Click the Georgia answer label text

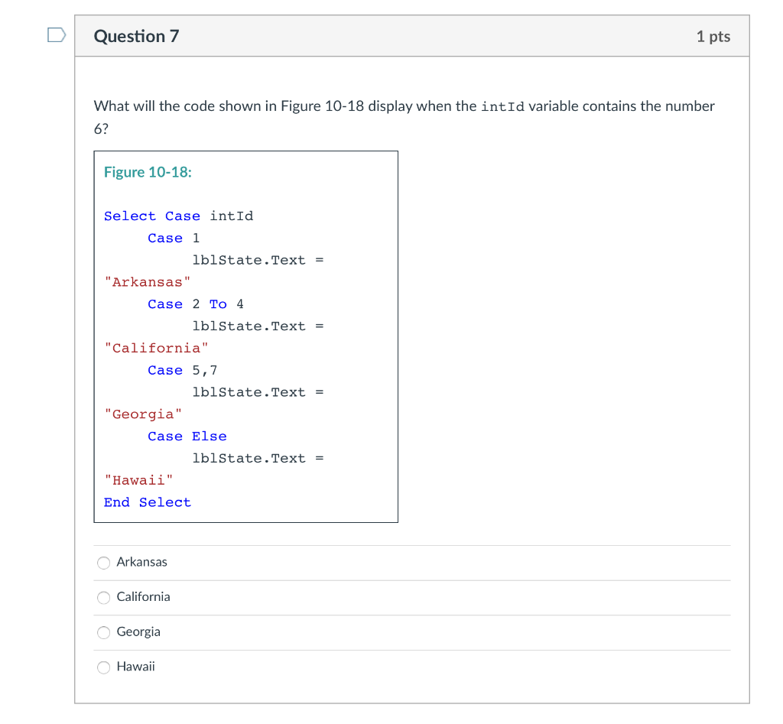(x=138, y=632)
